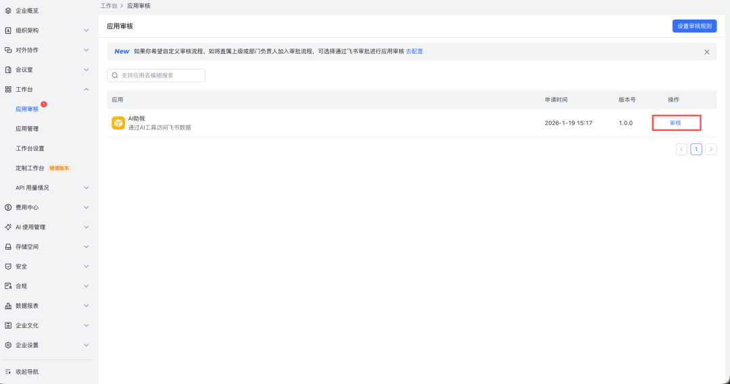
Task: Click 审核 link for AI助我
Action: pos(675,123)
